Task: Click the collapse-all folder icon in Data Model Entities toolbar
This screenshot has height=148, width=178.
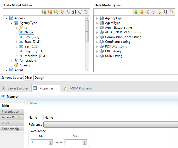Action: coord(50,12)
